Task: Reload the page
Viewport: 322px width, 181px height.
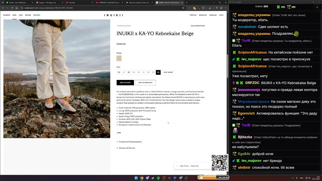Action: (12, 8)
